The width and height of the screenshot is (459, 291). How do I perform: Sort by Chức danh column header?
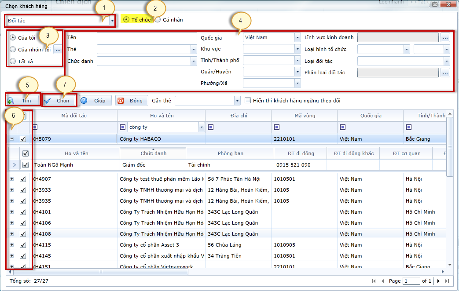pos(153,153)
